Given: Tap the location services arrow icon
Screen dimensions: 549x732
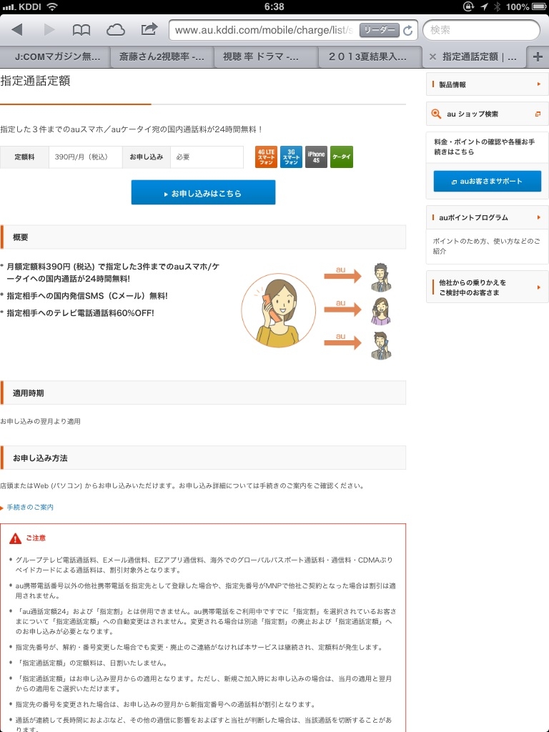Looking at the screenshot, I should [x=484, y=6].
